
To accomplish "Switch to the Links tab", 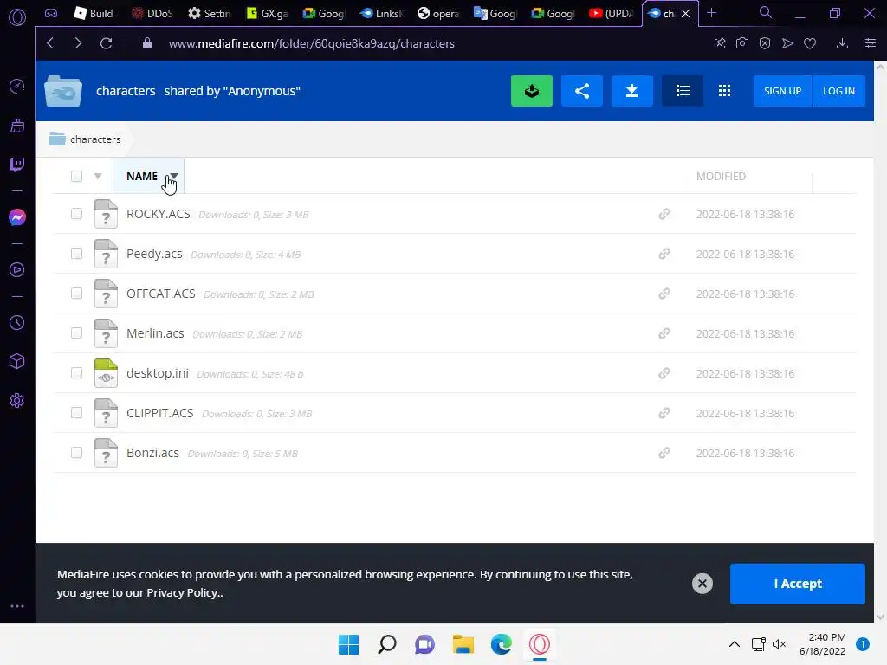I will 381,13.
